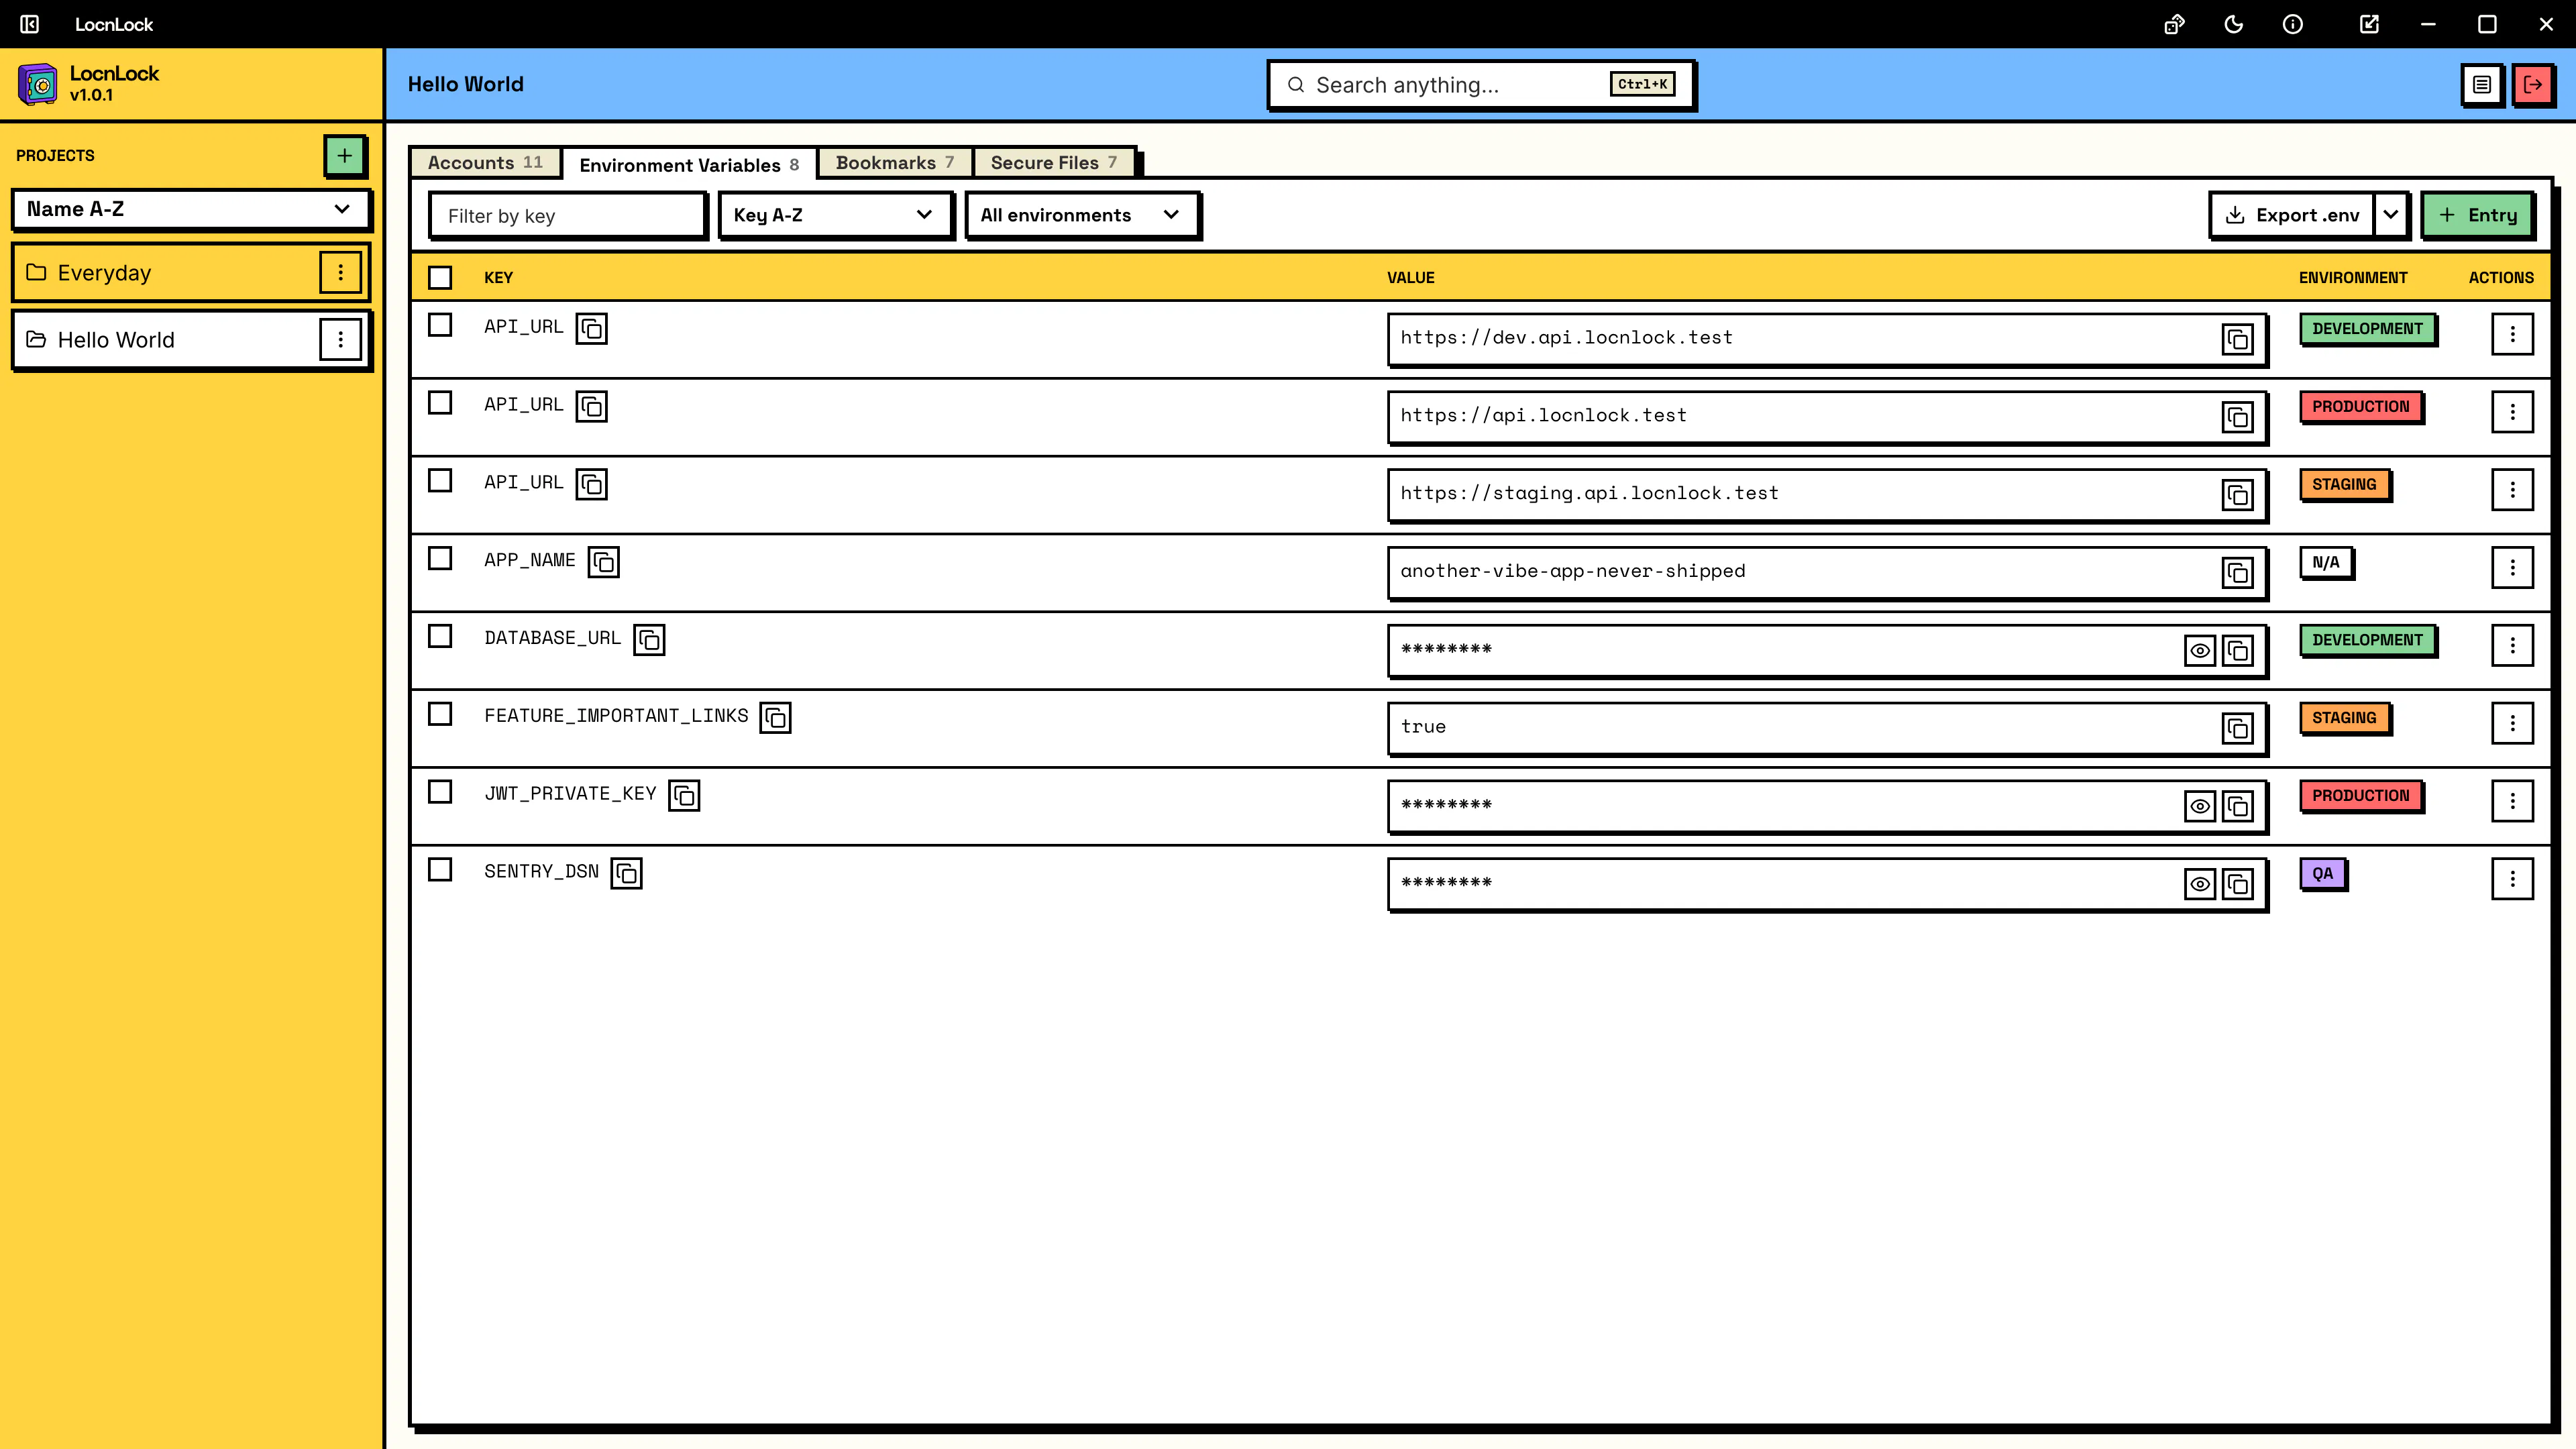The height and width of the screenshot is (1449, 2576).
Task: Open the Name A-Z project sort dropdown
Action: point(190,209)
